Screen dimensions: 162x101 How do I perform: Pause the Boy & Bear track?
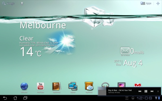146,91
